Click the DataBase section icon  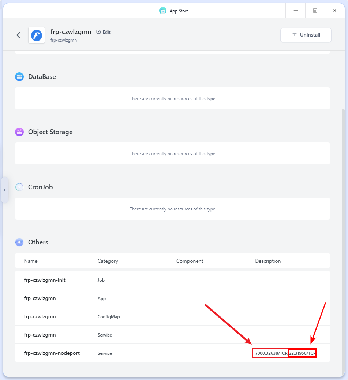pyautogui.click(x=19, y=77)
